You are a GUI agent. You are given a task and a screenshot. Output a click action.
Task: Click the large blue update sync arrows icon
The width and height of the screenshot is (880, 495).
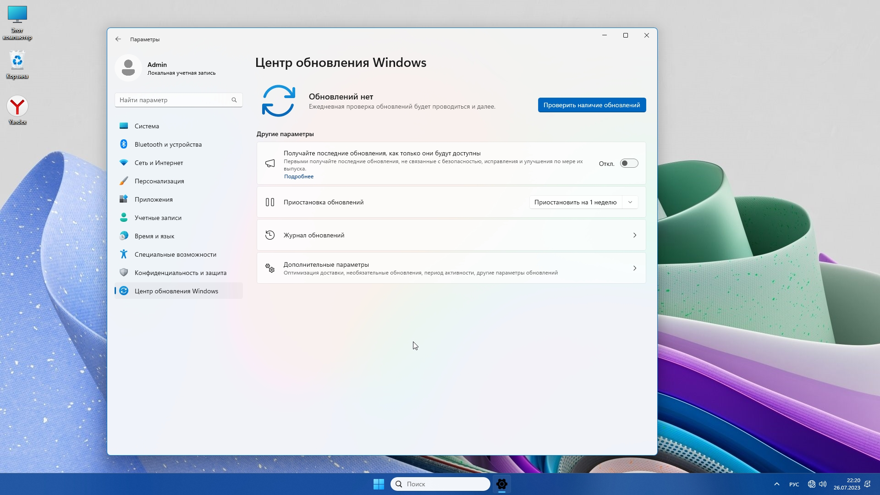pos(278,101)
